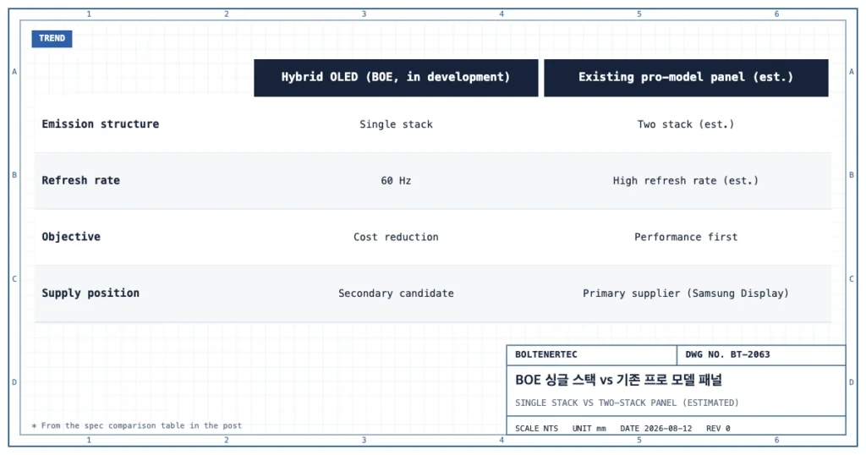
Task: Click 'SINGLE STACK VS TWO-STACK PANEL (ESTIMATED)' subtitle
Action: (627, 403)
